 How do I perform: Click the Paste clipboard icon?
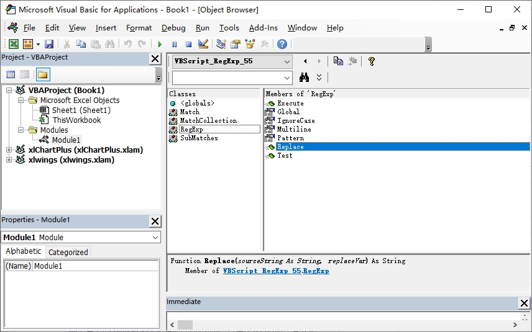point(95,44)
